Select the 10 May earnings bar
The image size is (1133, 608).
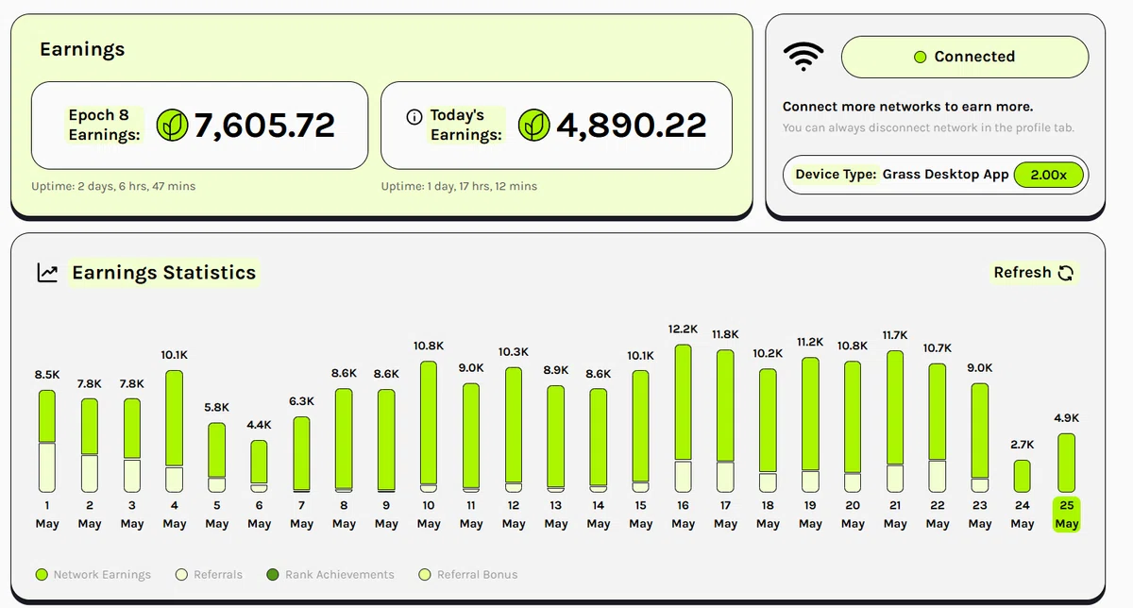[x=429, y=427]
